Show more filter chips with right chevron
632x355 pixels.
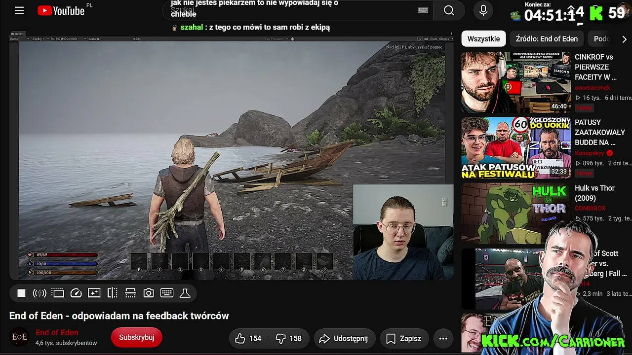click(624, 38)
